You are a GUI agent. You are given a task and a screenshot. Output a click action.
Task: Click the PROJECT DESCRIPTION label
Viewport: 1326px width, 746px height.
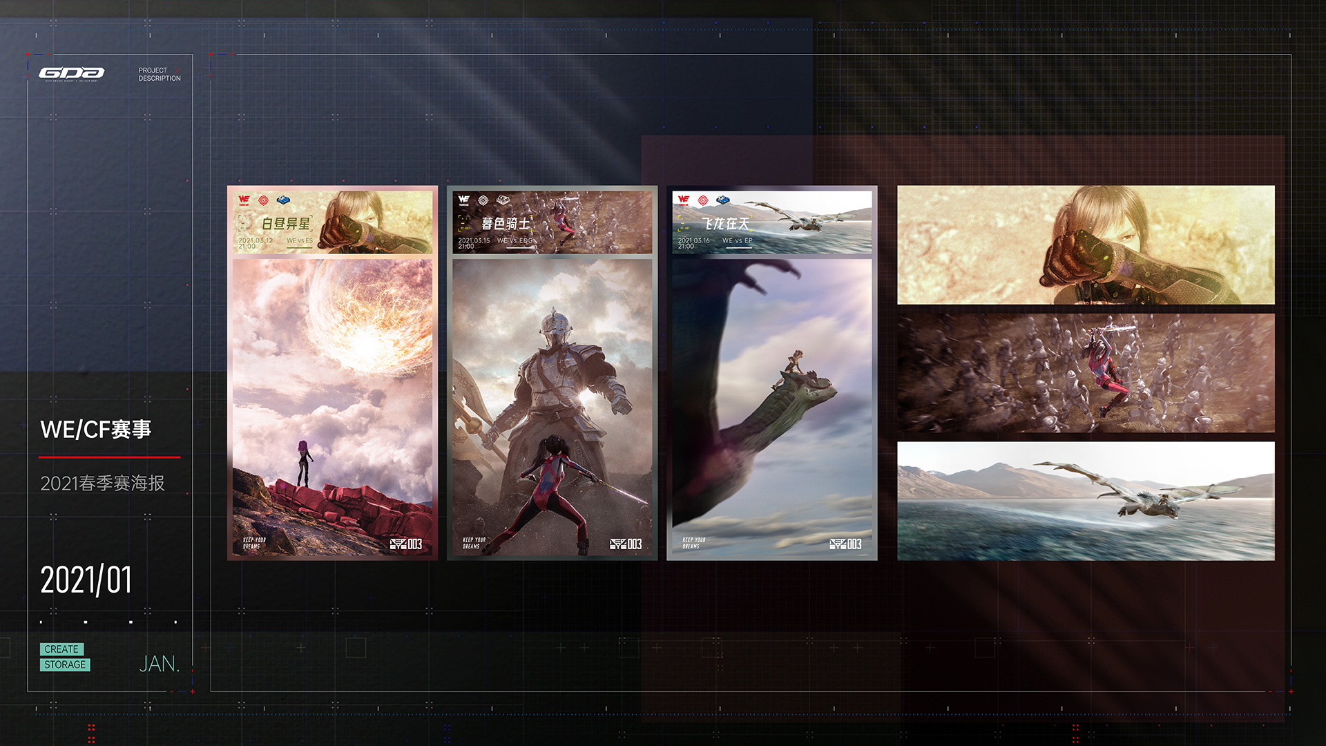(160, 75)
